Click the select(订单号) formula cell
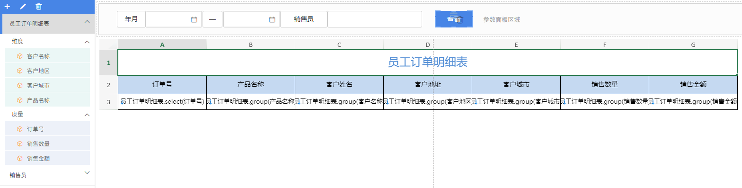 (162, 101)
